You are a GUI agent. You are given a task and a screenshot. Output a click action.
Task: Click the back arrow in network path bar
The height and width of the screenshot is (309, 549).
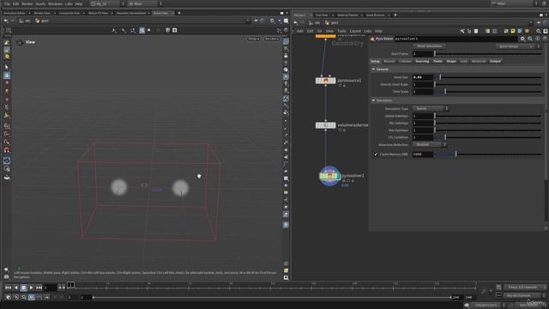pos(295,23)
